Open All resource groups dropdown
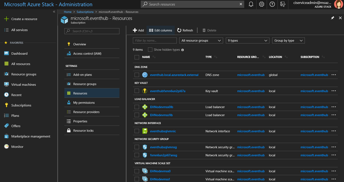The height and width of the screenshot is (182, 344). pyautogui.click(x=201, y=40)
